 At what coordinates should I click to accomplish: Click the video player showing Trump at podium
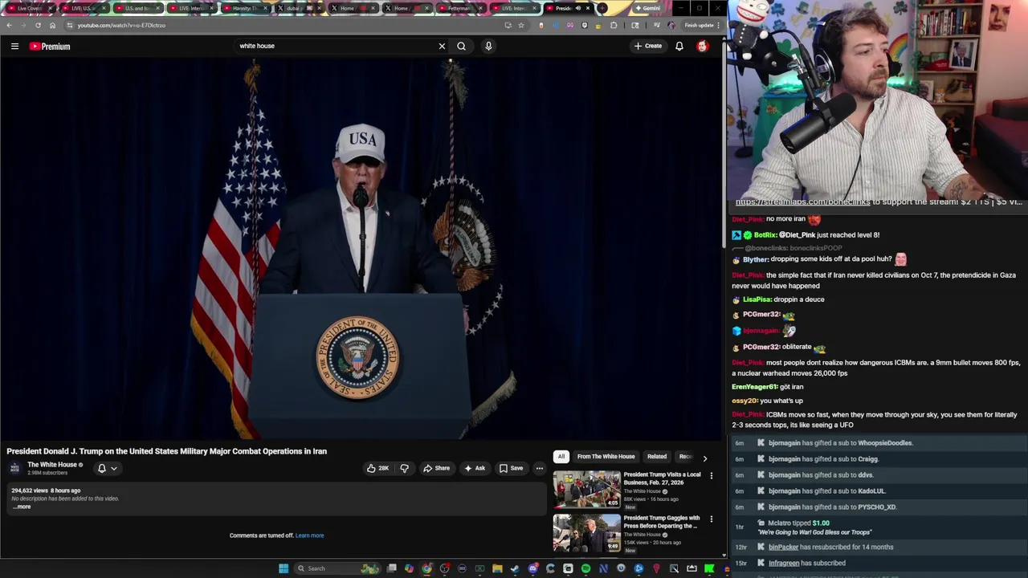click(x=361, y=249)
